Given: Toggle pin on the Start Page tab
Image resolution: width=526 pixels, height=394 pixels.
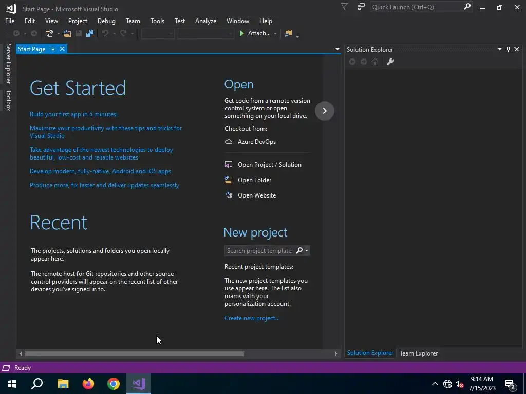Looking at the screenshot, I should pyautogui.click(x=53, y=49).
